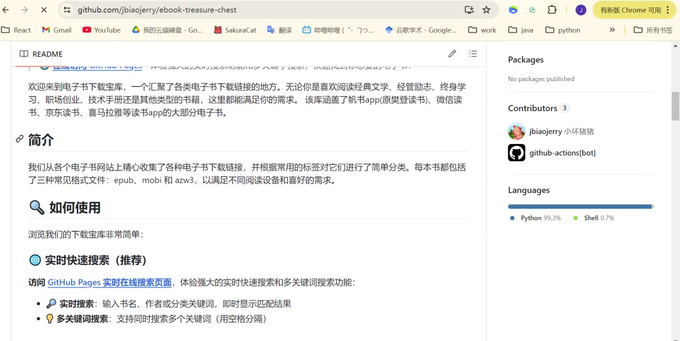Go back to previous page
The height and width of the screenshot is (341, 680).
6,9
